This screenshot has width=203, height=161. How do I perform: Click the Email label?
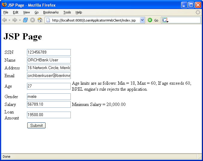(x=9, y=76)
